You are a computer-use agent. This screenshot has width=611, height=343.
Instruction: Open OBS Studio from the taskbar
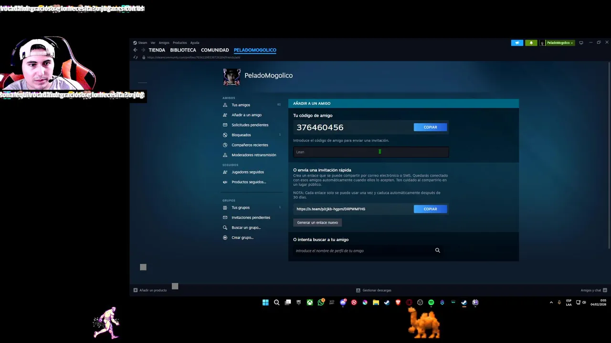[420, 303]
